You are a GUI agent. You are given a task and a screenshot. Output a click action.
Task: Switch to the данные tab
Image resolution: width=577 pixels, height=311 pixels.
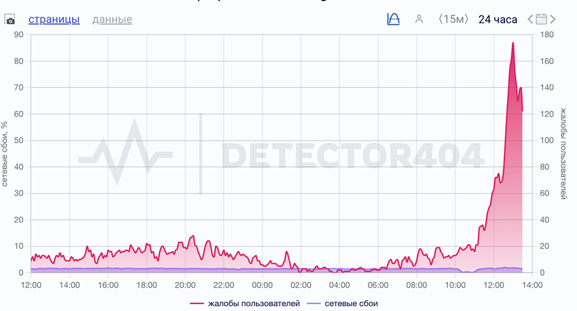pos(112,19)
